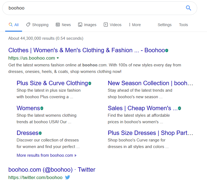Screen dimensions: 207x182
Task: Click shield badge next to Womens
Action: pos(42,108)
